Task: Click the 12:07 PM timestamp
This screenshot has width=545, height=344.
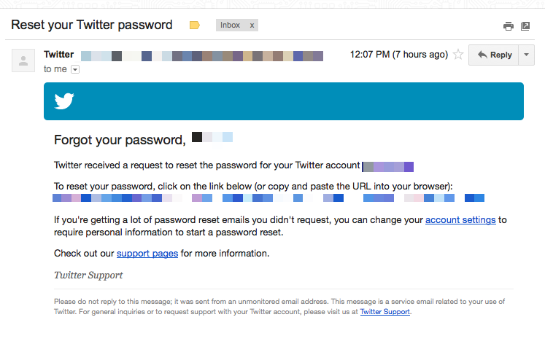Action: click(398, 55)
